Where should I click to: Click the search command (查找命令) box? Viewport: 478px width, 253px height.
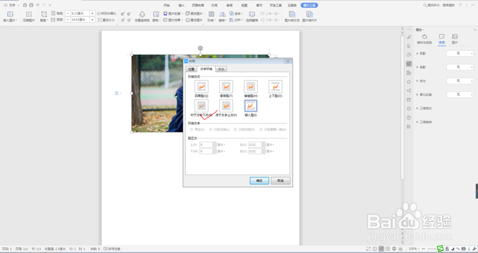(x=439, y=5)
